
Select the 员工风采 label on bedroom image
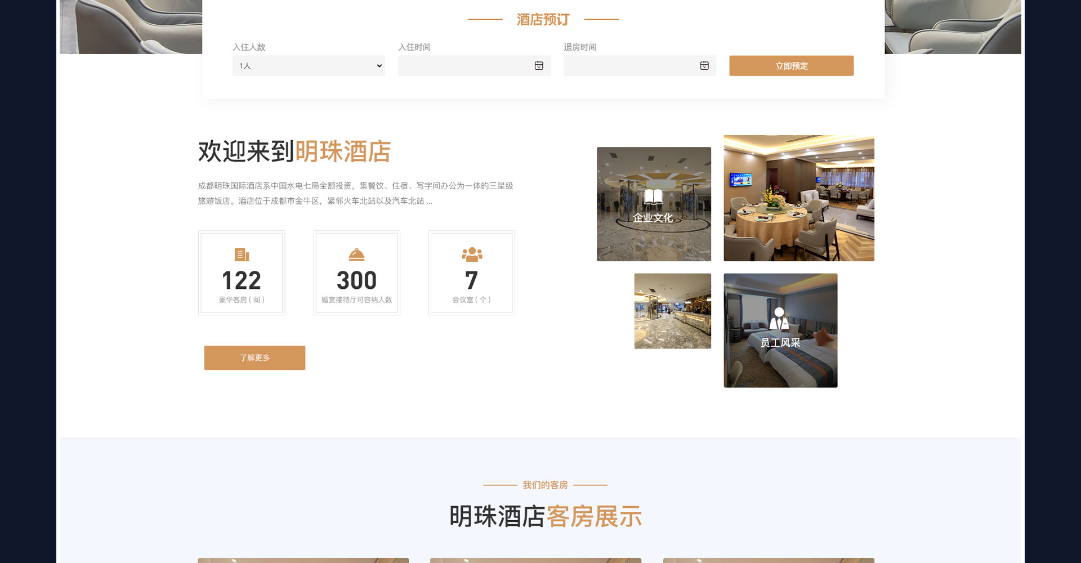780,343
